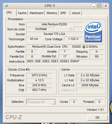This screenshot has width=112, height=124.
Task: Click the CPU-Z diamond icon in title bar
Action: point(6,6)
